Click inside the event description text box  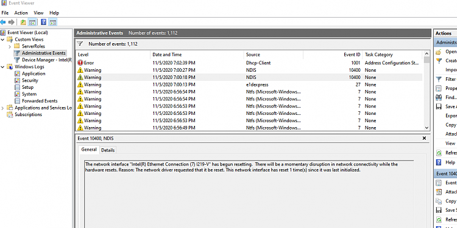point(249,194)
